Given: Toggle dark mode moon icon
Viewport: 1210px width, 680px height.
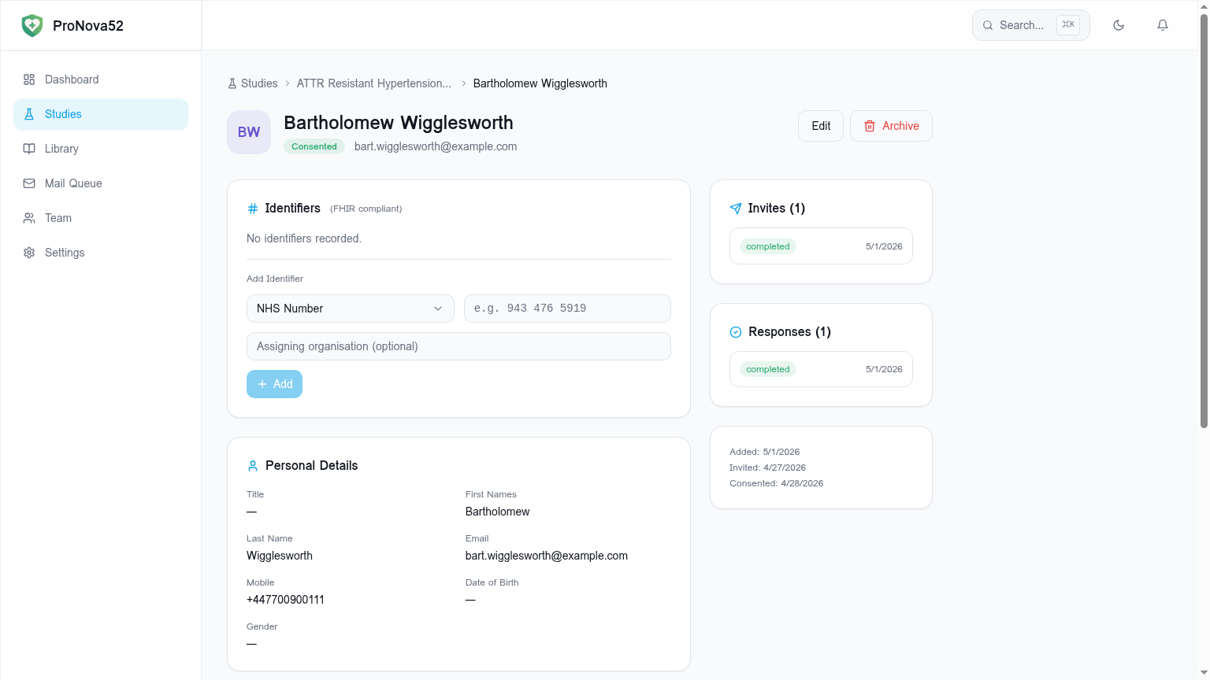Looking at the screenshot, I should click(1119, 25).
